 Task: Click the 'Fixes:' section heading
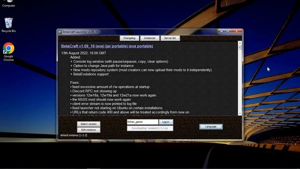tap(75, 83)
